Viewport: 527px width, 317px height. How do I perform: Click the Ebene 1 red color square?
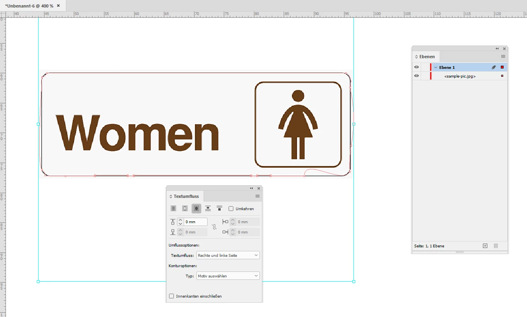[x=502, y=67]
